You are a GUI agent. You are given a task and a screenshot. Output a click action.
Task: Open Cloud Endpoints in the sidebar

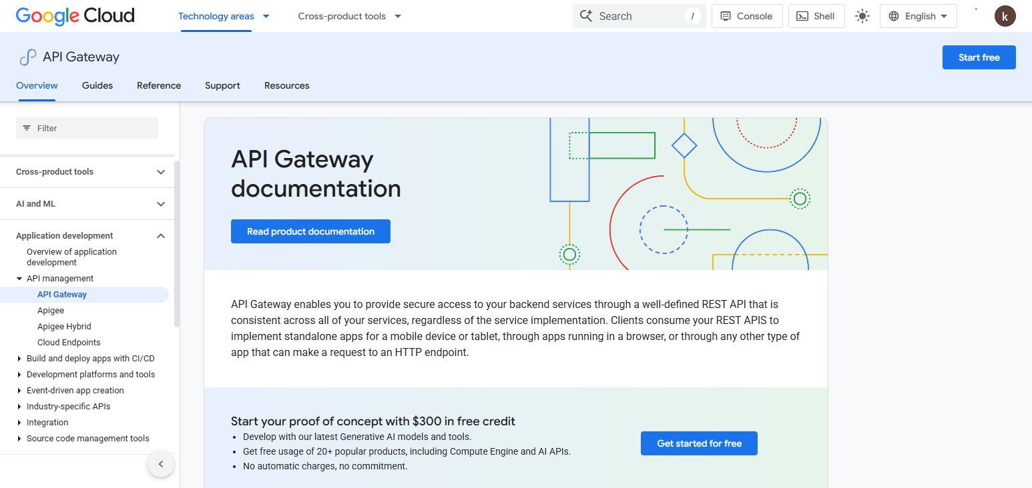point(69,343)
